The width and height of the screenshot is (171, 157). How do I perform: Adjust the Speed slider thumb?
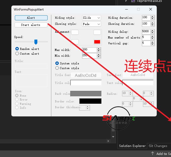[36, 42]
